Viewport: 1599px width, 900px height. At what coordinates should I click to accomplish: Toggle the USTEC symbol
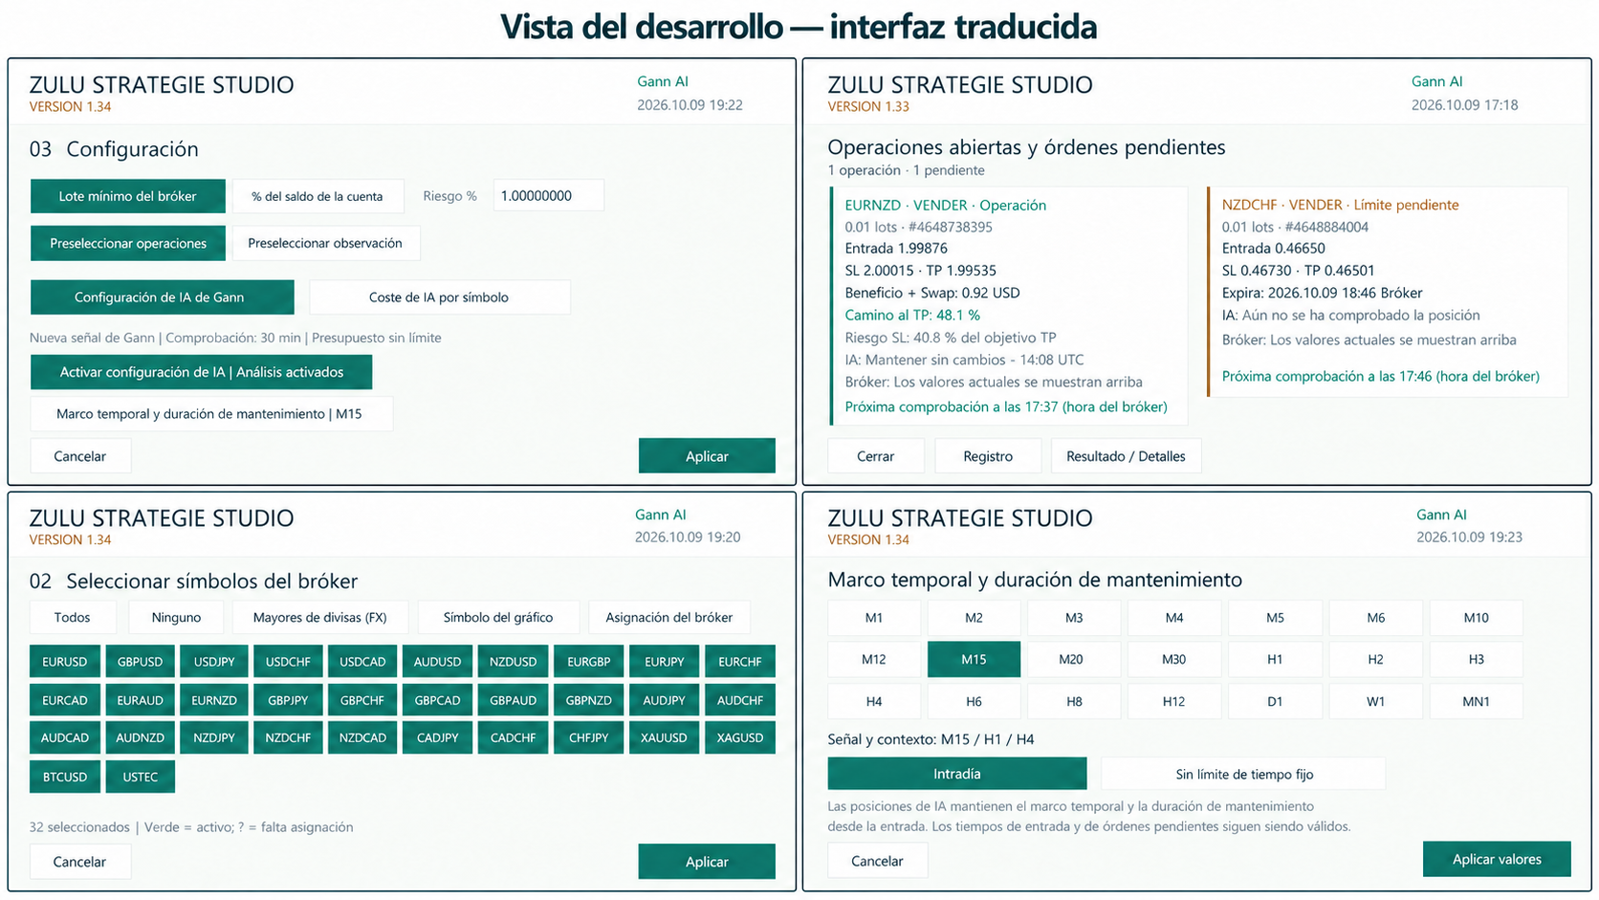tap(141, 777)
